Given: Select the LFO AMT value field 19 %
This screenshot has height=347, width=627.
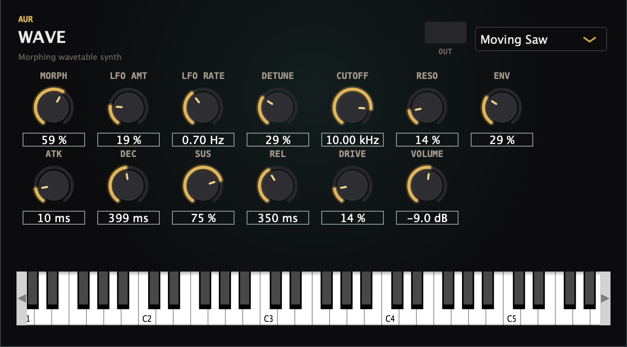Looking at the screenshot, I should (x=129, y=140).
